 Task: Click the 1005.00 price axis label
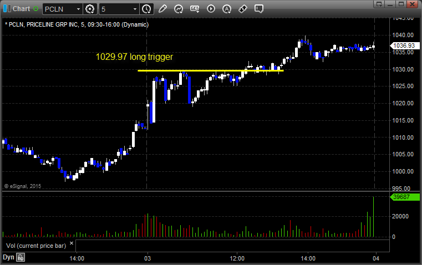(403, 154)
